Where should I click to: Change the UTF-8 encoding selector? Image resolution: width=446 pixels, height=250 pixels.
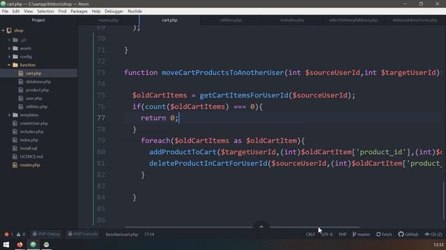coord(327,235)
